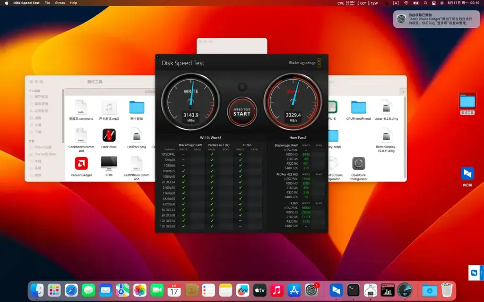Open the Help menu
The width and height of the screenshot is (484, 302).
[73, 3]
